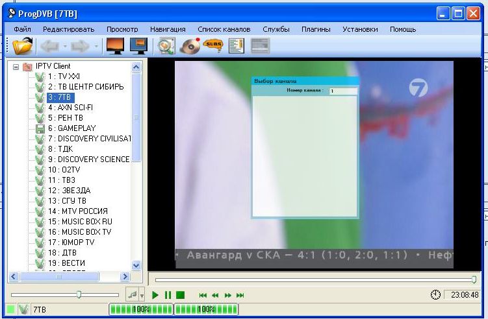Select channel 17 : ЮМОР TV
Image resolution: width=488 pixels, height=319 pixels.
[x=71, y=242]
